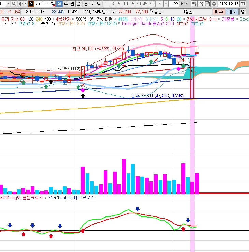Switch to 초 second chart
Screen dimensions: 249x252
[92, 4]
